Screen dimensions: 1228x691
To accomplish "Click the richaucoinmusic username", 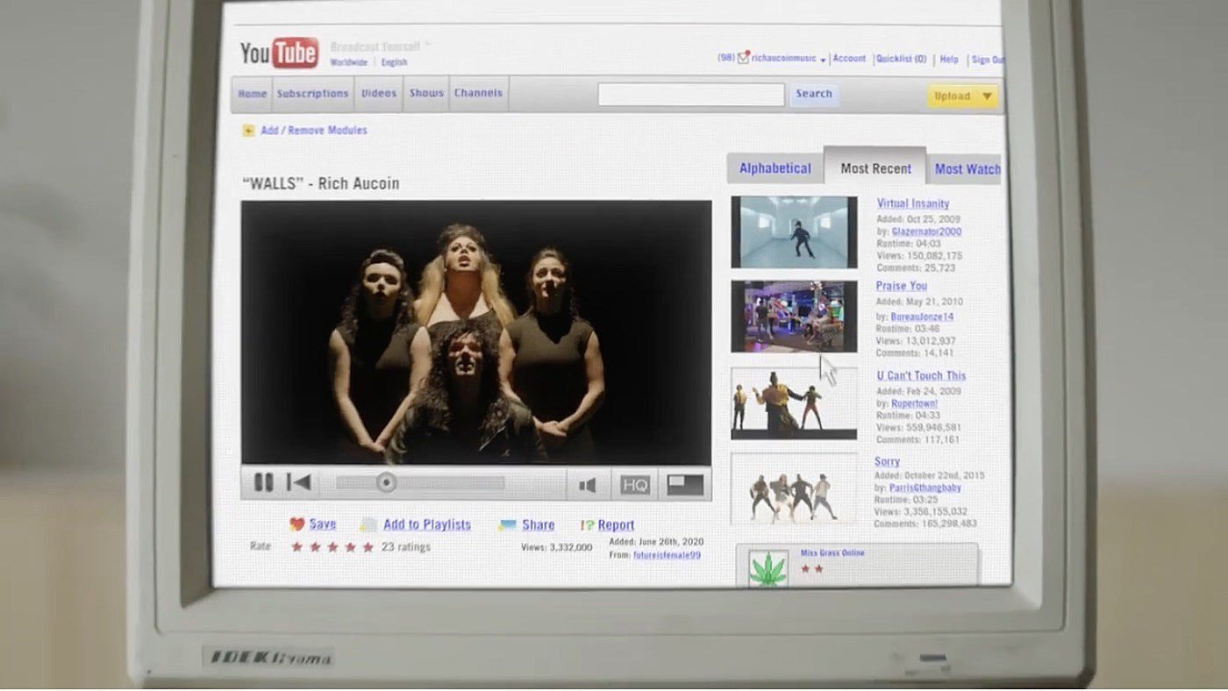I will [784, 59].
